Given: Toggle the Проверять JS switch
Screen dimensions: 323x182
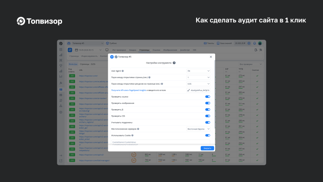Looking at the screenshot, I should point(208,110).
